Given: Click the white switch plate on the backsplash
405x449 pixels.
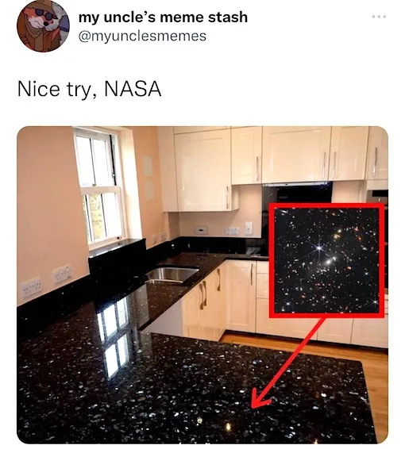Looking at the screenshot, I should point(249,228).
